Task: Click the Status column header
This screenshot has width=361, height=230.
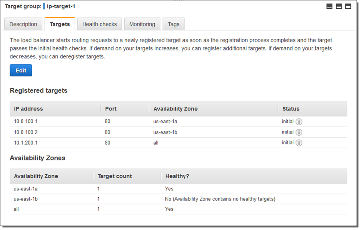Action: click(291, 109)
